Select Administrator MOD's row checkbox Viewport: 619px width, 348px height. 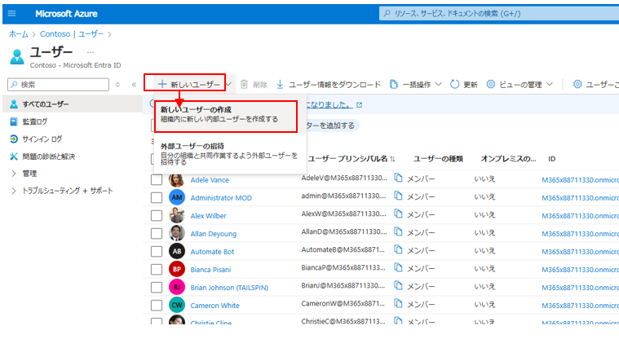pyautogui.click(x=157, y=198)
